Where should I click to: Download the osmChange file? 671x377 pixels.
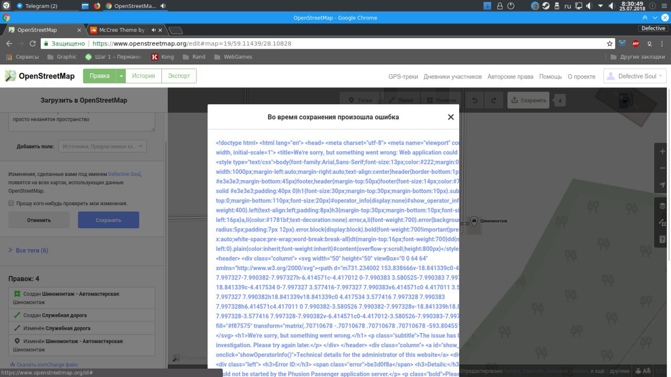tap(44, 364)
